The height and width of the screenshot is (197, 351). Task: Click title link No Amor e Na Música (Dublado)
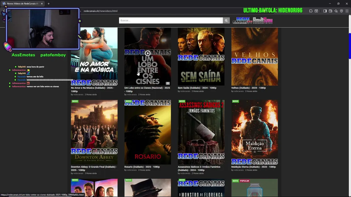pos(92,89)
